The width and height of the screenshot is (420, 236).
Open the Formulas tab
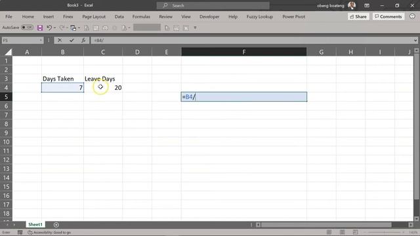(141, 16)
